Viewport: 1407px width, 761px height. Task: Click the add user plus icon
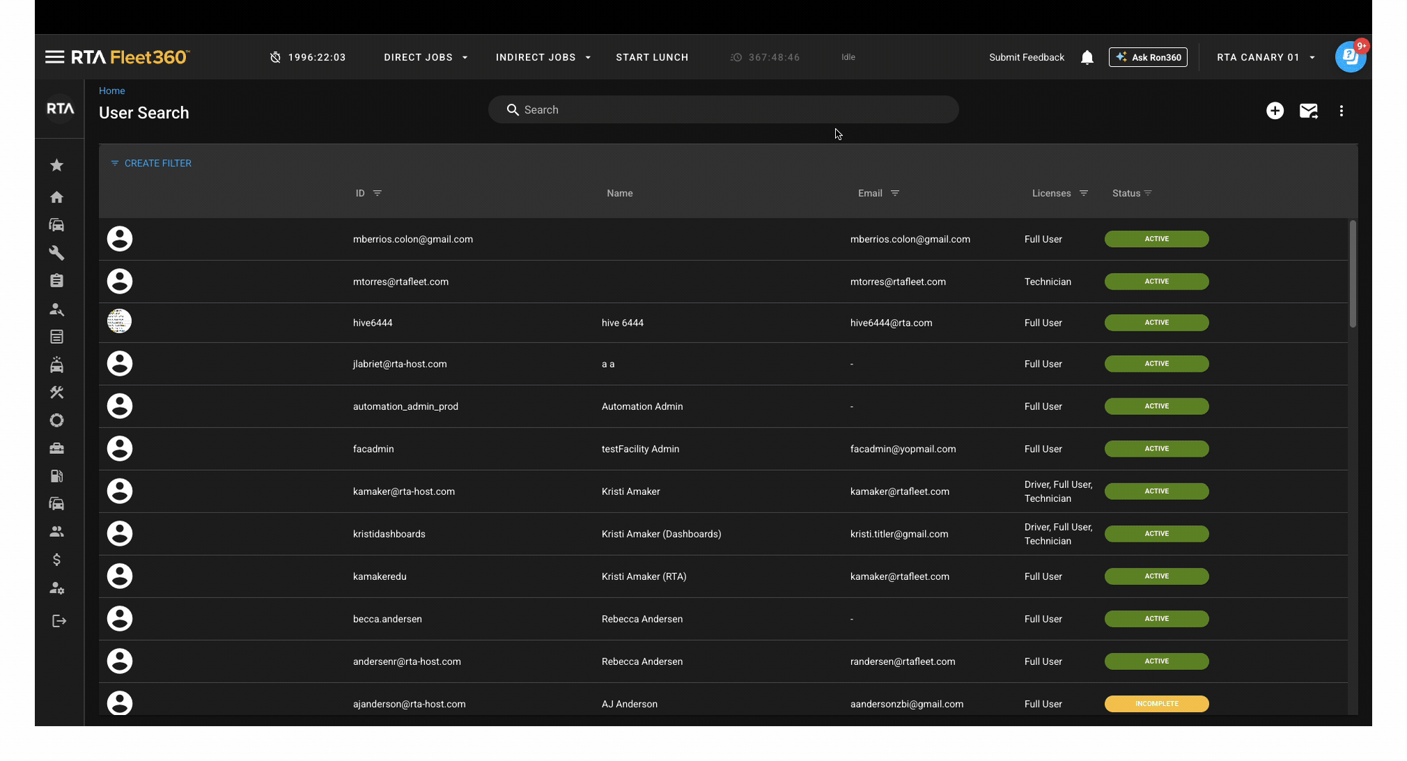click(x=1275, y=111)
